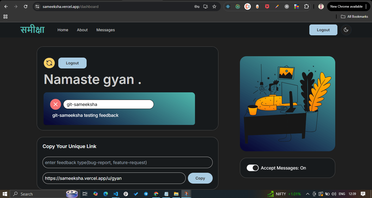
Task: Reload the page with browser reload icon
Action: coord(26,7)
